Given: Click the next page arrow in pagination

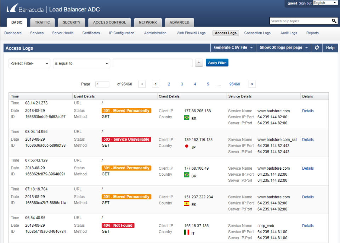Looking at the screenshot, I should click(252, 84).
